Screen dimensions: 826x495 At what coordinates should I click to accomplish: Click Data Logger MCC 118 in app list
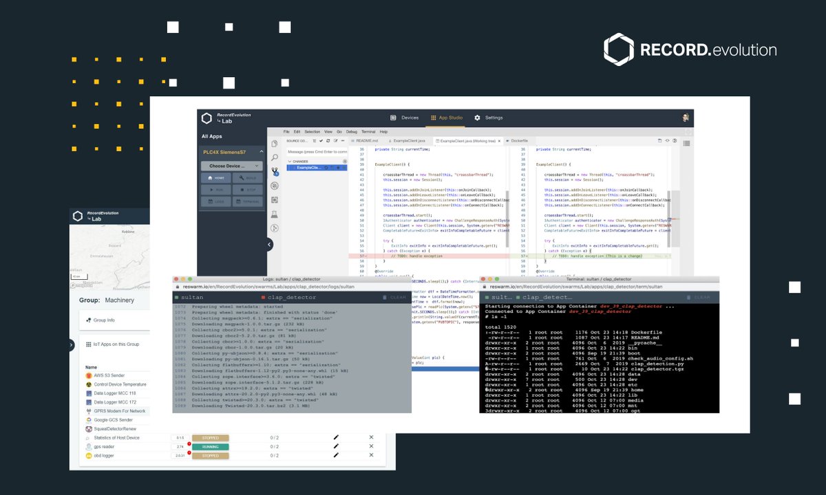(x=116, y=393)
